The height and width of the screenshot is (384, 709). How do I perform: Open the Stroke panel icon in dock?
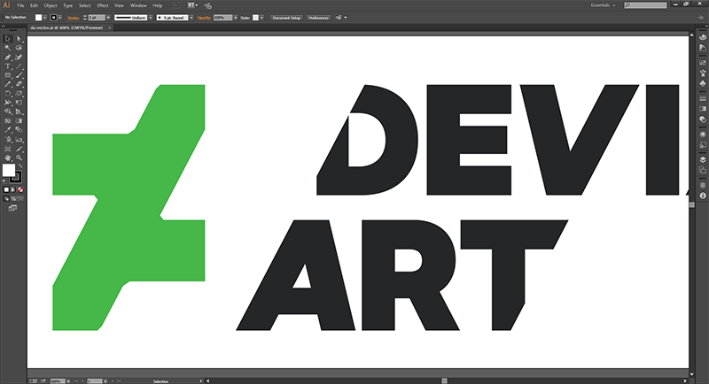click(x=703, y=98)
